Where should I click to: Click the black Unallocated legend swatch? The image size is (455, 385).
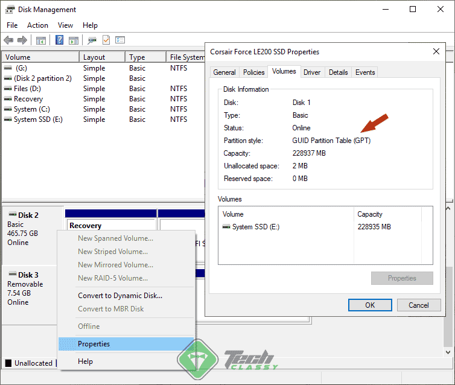tap(8, 363)
